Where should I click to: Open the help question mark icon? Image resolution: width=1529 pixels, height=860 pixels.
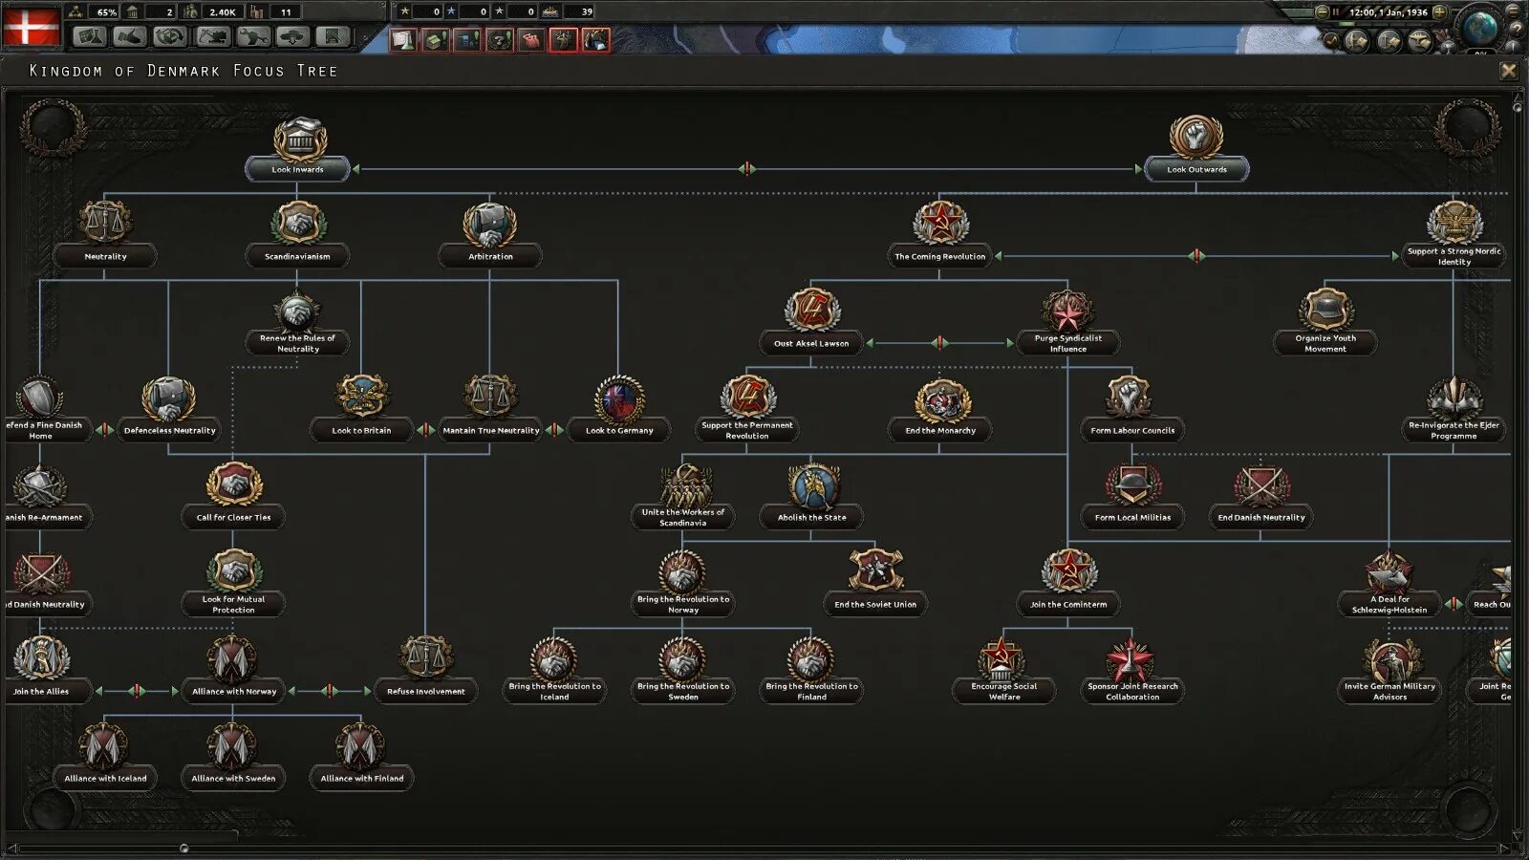coord(1518,30)
